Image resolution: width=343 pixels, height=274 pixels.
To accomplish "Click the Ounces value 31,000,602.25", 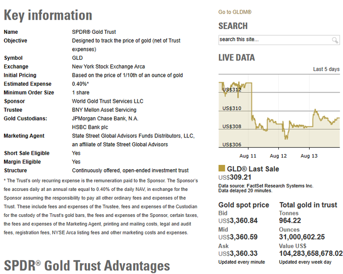I will [x=302, y=237].
